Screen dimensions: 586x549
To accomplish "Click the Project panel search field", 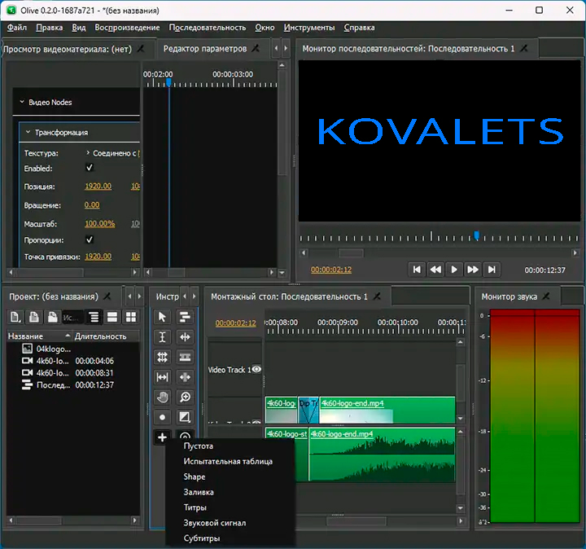I will [x=72, y=317].
